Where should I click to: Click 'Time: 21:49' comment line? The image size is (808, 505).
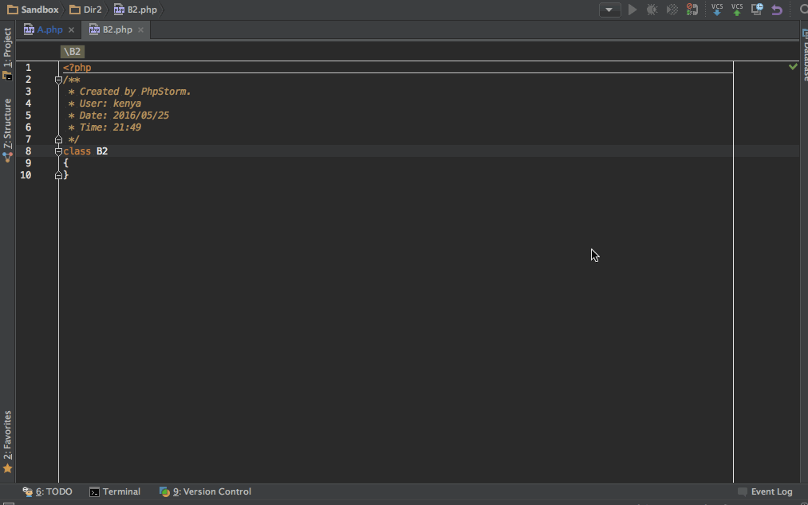[x=110, y=127]
